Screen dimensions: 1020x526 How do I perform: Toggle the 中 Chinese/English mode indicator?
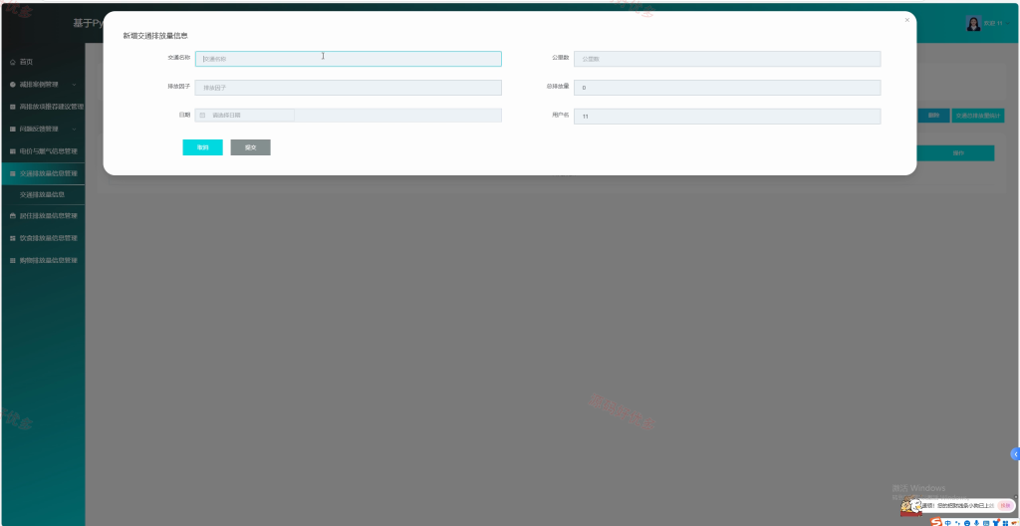(x=948, y=523)
